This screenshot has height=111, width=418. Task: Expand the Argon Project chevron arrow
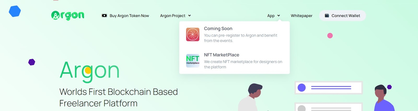coord(189,16)
